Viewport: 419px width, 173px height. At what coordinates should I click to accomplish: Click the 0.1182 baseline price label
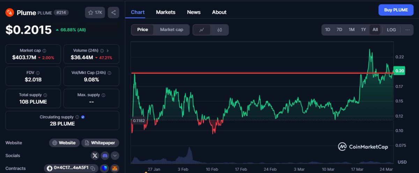coord(139,121)
